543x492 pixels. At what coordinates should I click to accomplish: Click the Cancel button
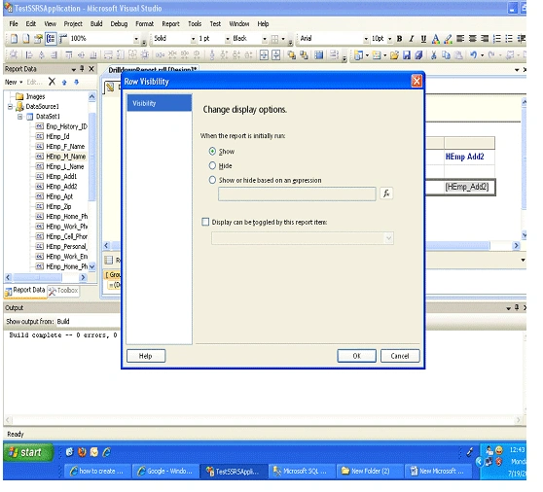coord(400,356)
